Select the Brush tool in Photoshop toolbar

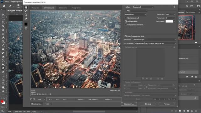3,45
